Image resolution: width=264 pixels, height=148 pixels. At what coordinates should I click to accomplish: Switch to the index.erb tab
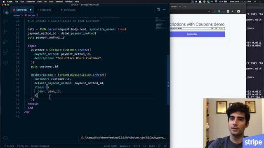[46, 10]
